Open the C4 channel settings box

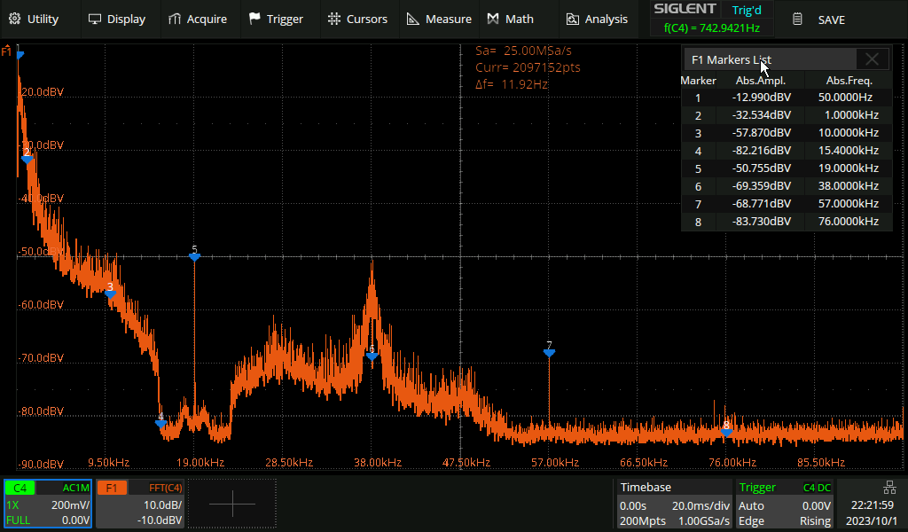point(48,504)
